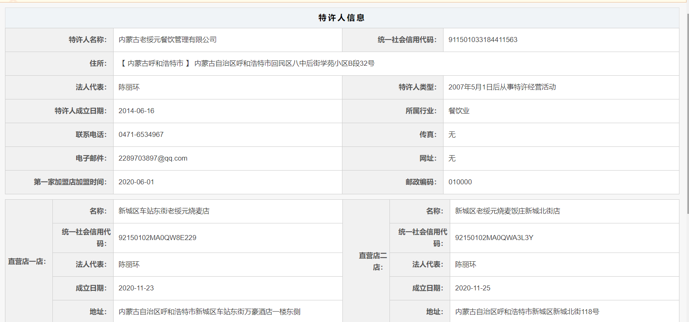Screen dimensions: 689x322
Task: Click store one founding date 2020-11-23
Action: coord(136,288)
